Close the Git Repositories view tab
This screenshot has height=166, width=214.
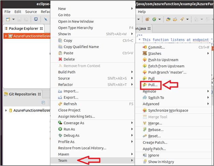[39, 94]
